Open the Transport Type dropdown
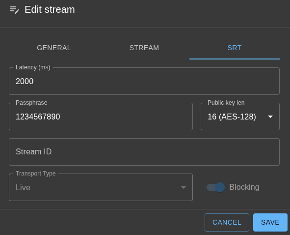Image resolution: width=290 pixels, height=235 pixels. tap(101, 187)
